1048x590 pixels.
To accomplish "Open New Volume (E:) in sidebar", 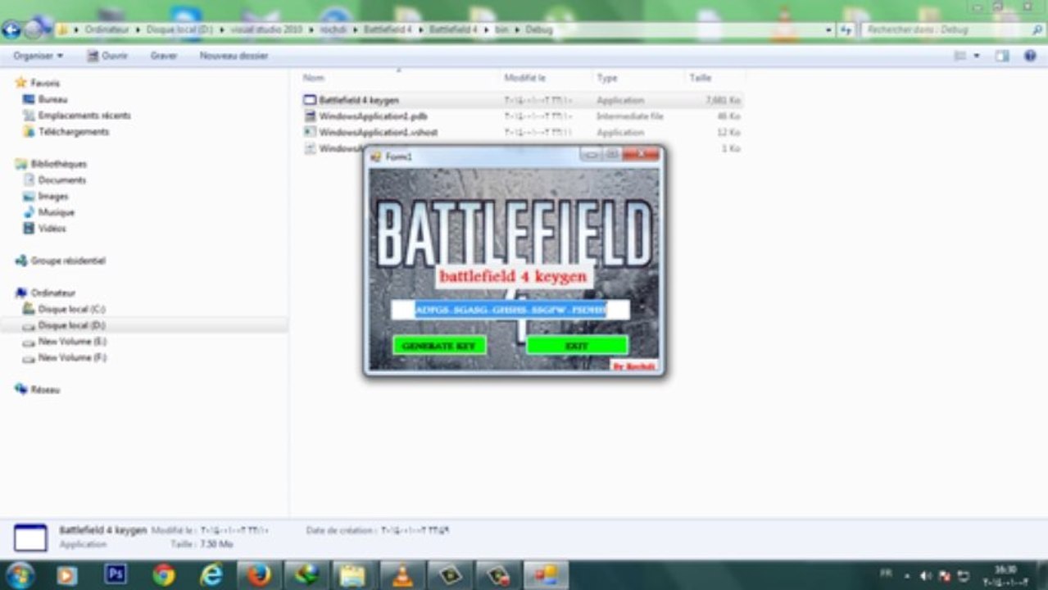I will tap(72, 341).
